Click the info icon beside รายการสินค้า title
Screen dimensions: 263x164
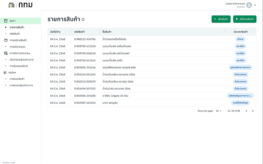(83, 20)
